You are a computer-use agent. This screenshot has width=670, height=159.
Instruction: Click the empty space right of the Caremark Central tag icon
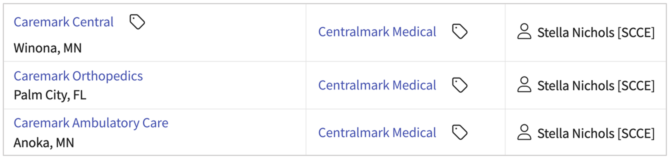pyautogui.click(x=223, y=23)
